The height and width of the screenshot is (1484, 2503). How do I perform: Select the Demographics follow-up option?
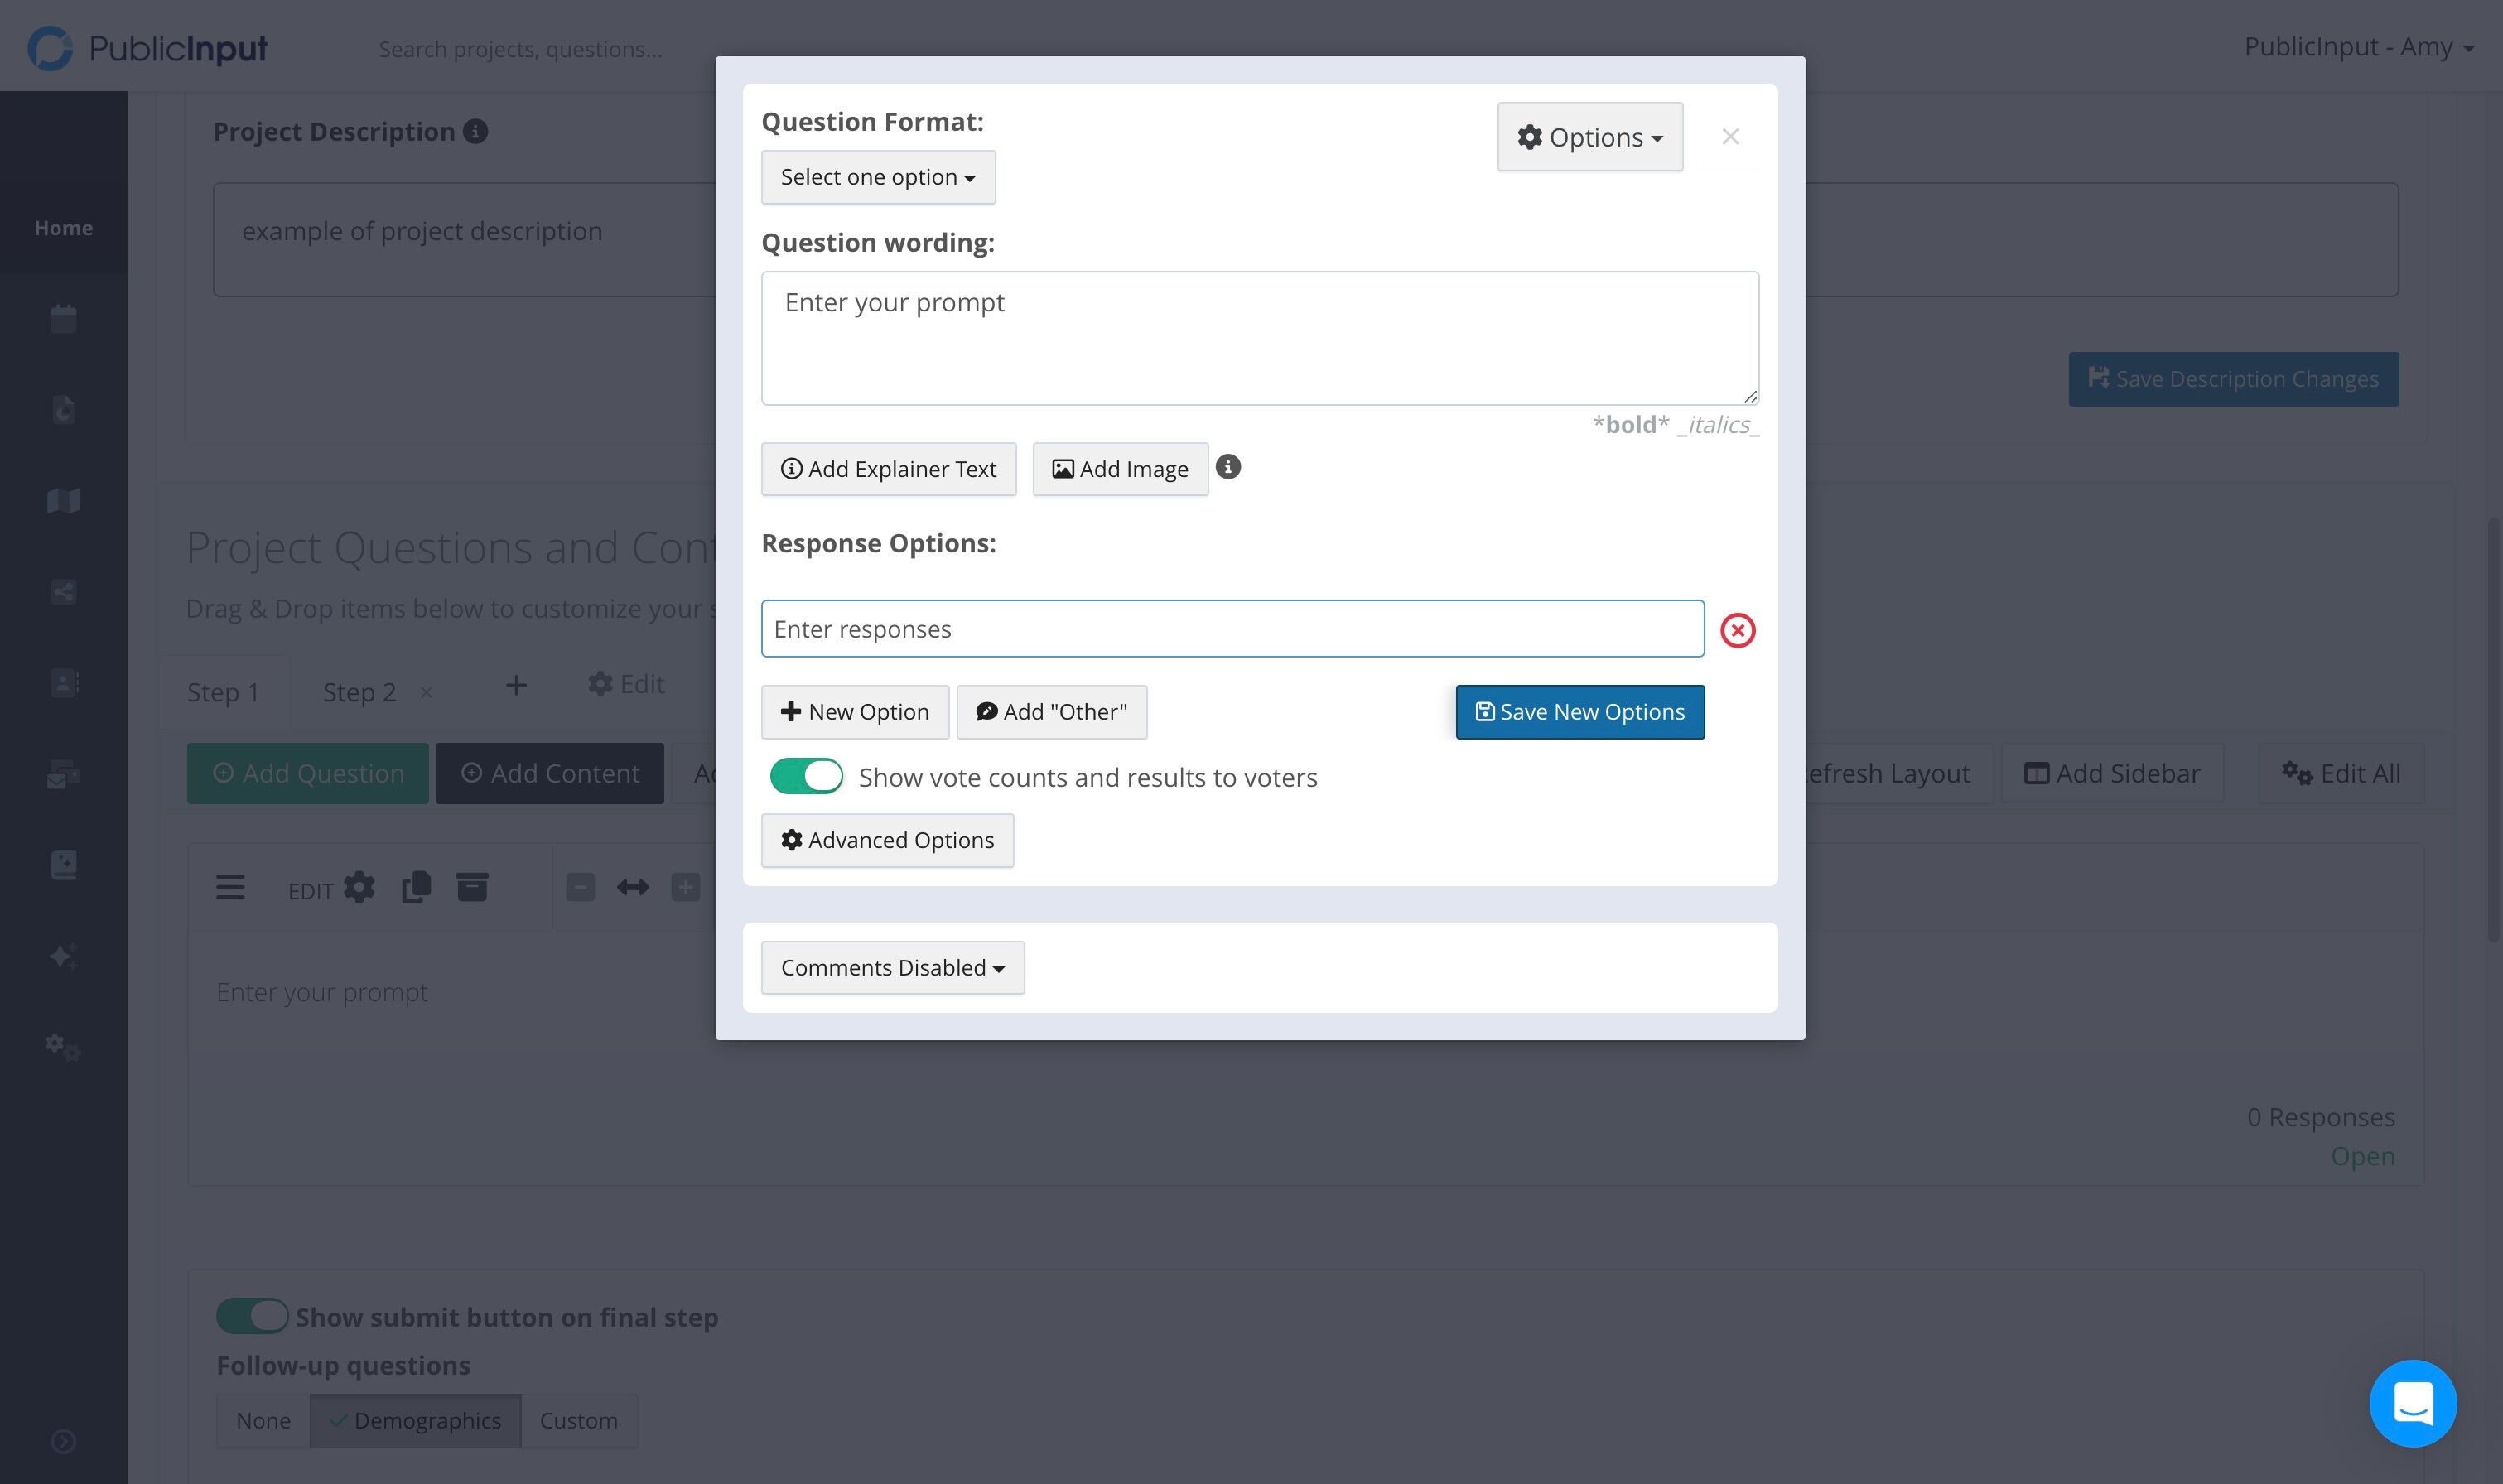tap(415, 1420)
